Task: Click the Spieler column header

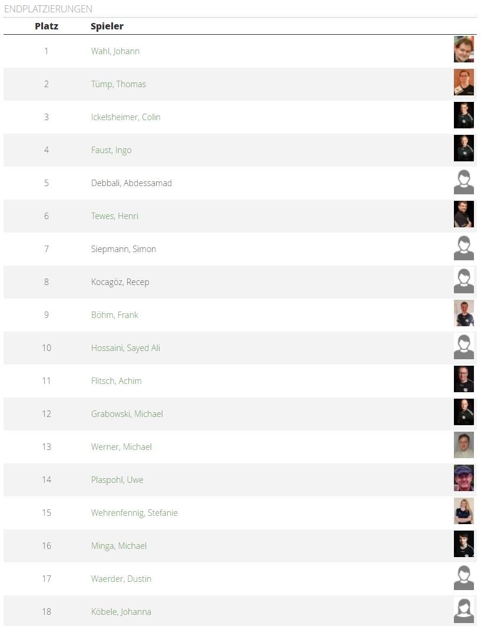Action: point(107,26)
